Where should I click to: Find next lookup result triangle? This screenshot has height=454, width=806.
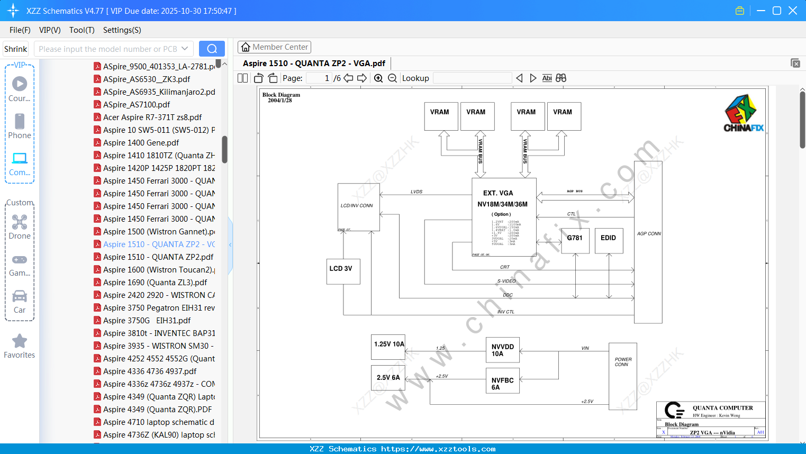click(533, 78)
